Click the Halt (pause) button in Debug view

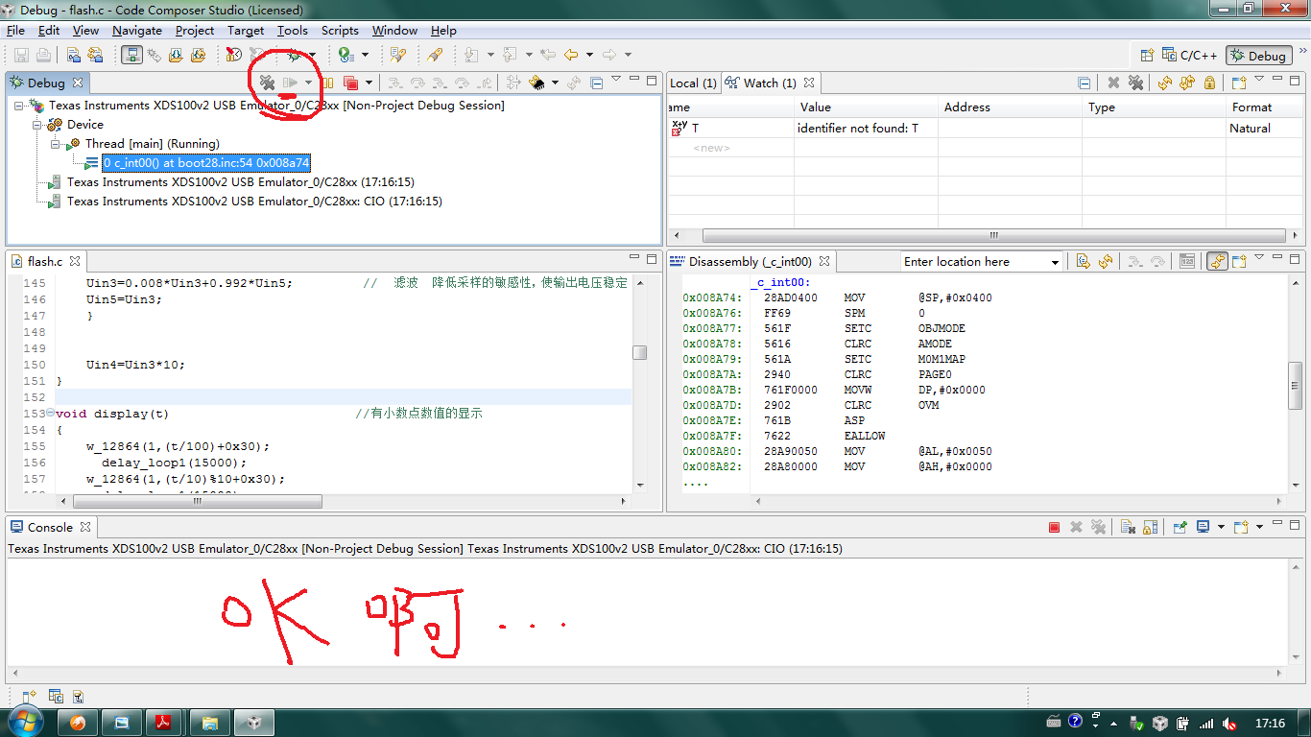pyautogui.click(x=327, y=83)
